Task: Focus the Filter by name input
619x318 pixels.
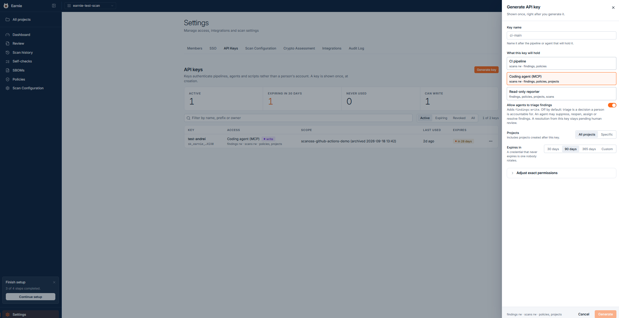Action: tap(298, 118)
